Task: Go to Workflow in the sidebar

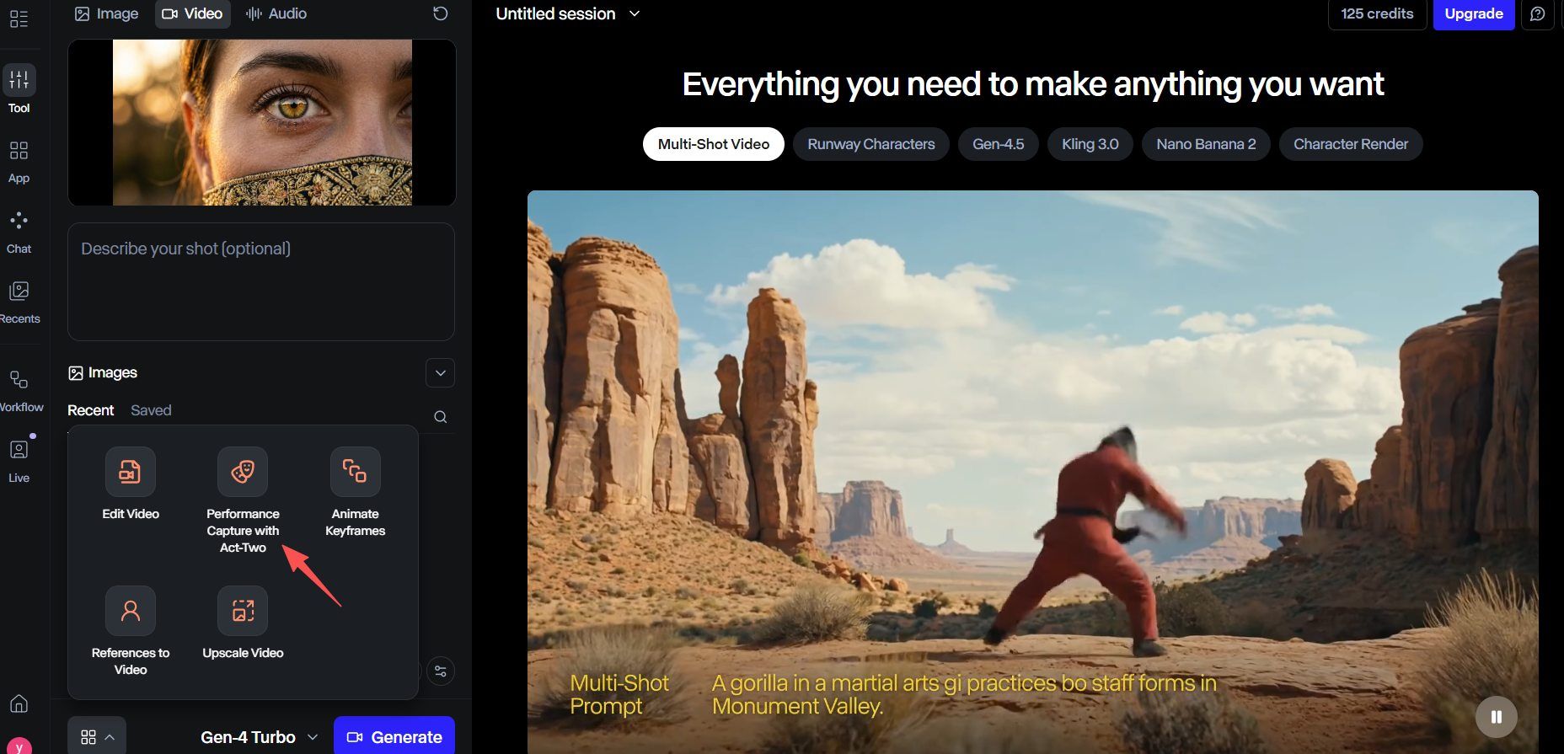Action: 19,391
